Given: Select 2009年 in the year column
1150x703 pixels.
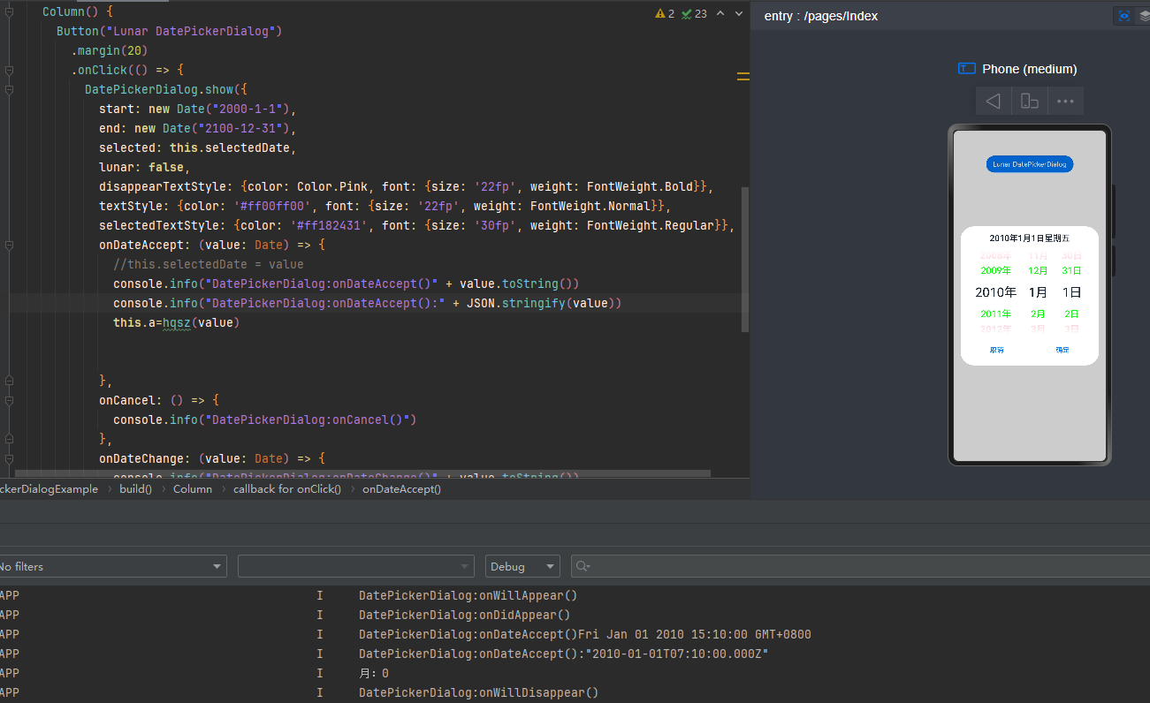Looking at the screenshot, I should click(x=995, y=270).
